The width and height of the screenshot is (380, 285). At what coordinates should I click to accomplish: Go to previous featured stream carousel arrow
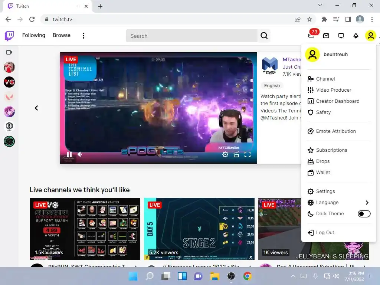click(x=36, y=108)
